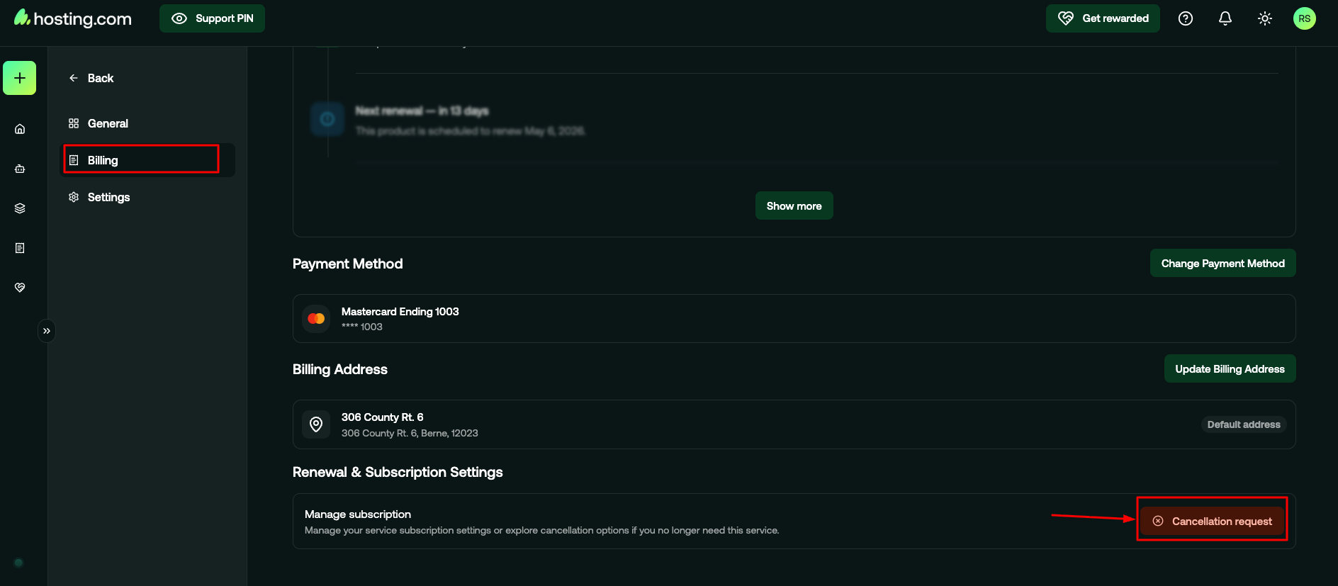1338x586 pixels.
Task: Select the Billing menu item
Action: (103, 160)
